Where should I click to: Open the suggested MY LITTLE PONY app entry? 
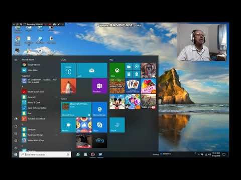pyautogui.click(x=39, y=81)
